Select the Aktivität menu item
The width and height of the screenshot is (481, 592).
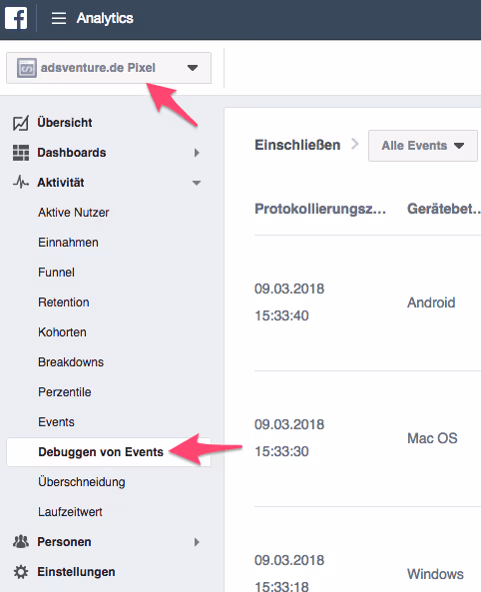[61, 183]
